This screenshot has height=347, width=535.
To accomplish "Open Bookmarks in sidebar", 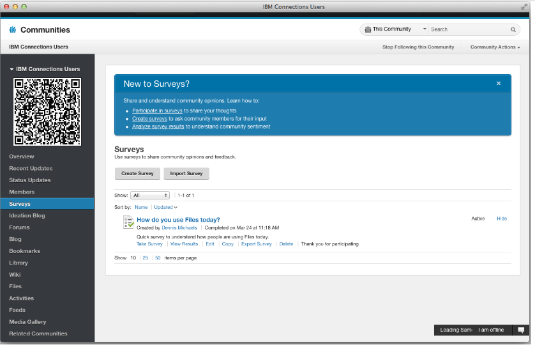I will [24, 251].
